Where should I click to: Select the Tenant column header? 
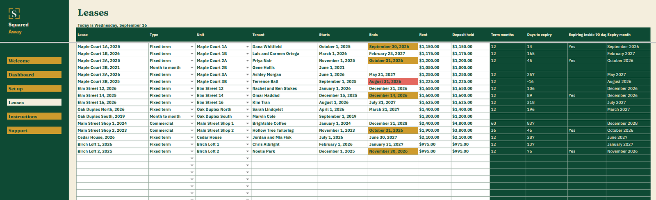pyautogui.click(x=285, y=35)
